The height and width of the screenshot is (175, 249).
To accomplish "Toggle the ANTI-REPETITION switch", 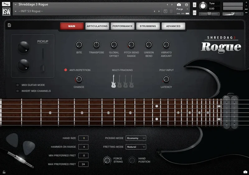I will click(x=66, y=70).
